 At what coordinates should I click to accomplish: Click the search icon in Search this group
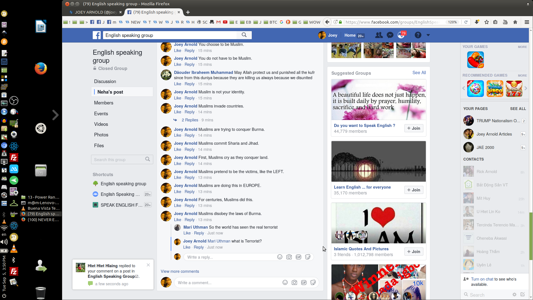point(147,159)
